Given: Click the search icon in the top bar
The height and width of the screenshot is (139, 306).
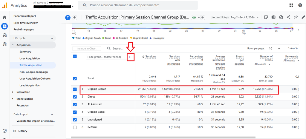Looking at the screenshot, I should pos(85,5).
